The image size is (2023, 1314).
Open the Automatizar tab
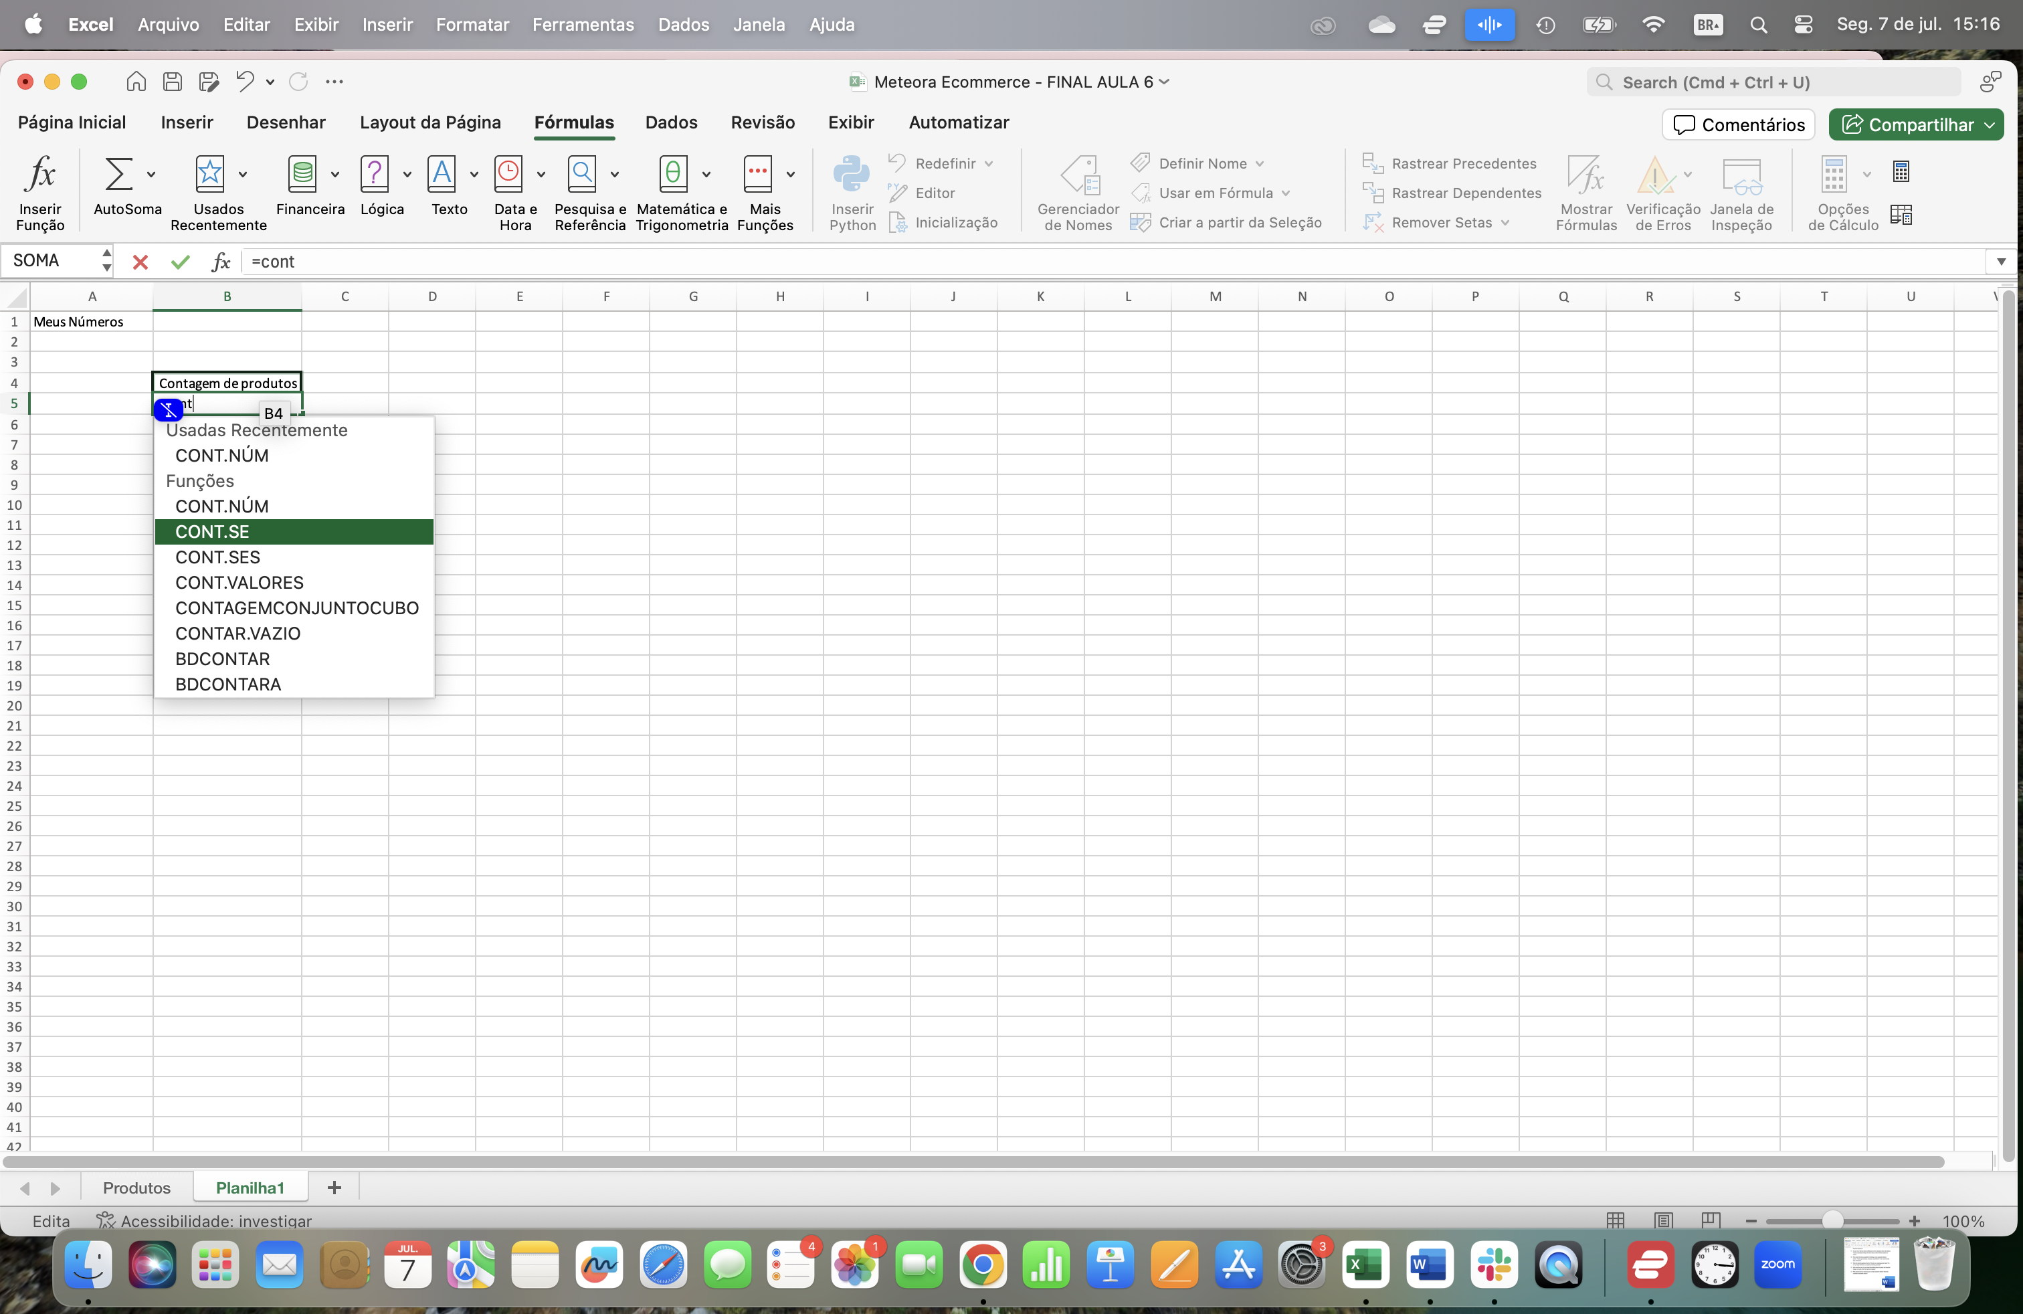[958, 122]
